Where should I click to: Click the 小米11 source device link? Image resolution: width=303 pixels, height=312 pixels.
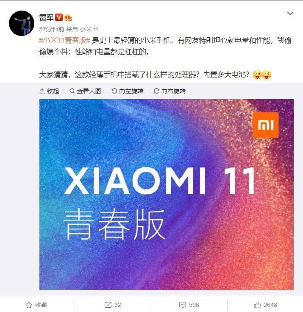[x=89, y=30]
